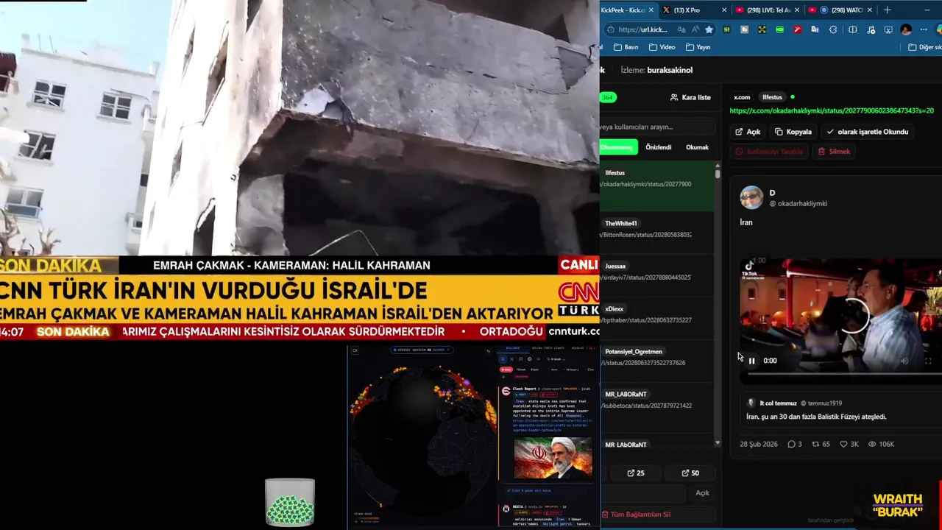942x530 pixels.
Task: Open the browser profile avatar
Action: coord(906,29)
